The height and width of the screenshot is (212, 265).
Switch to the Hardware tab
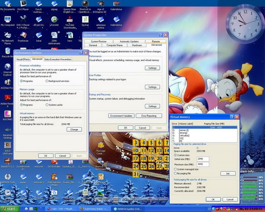click(x=137, y=45)
